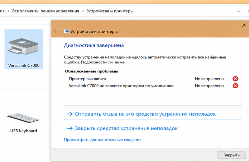Select the VersaLink C7000 printer icon
Screen dimensions: 249x162
[x=23, y=46]
